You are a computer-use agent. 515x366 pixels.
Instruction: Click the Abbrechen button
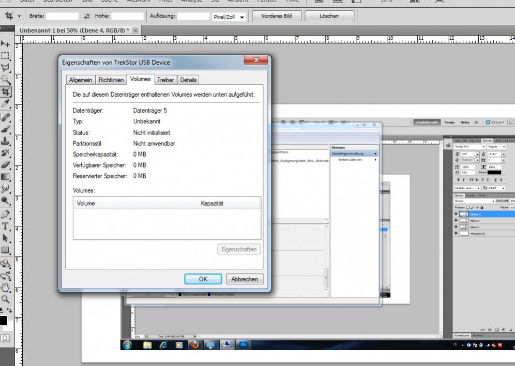(245, 279)
